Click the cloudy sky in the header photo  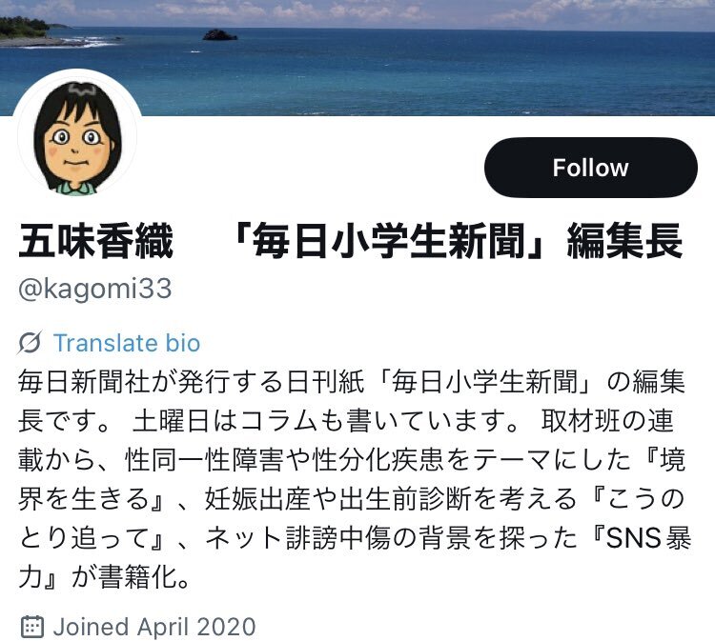pos(357,12)
